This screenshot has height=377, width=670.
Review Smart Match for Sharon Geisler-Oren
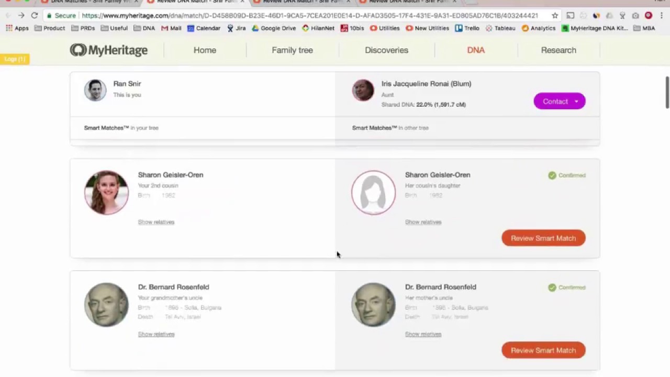pos(543,238)
